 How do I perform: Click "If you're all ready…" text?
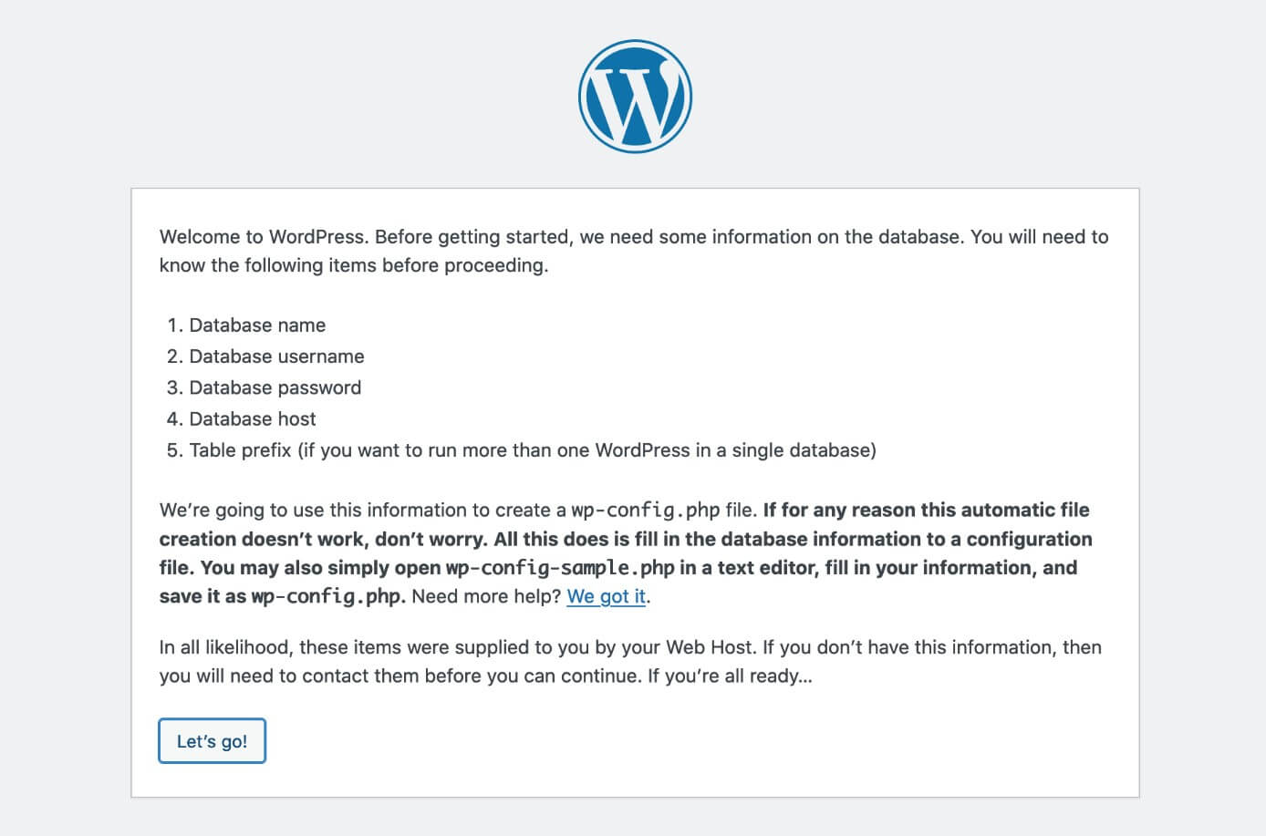point(730,676)
